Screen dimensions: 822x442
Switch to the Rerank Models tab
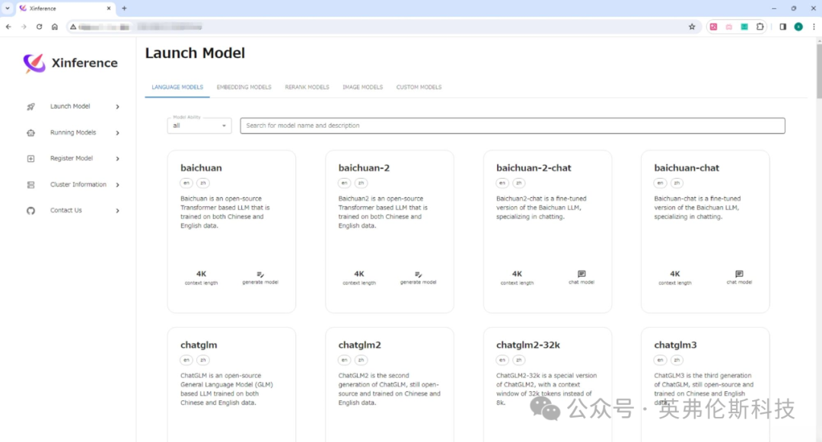pyautogui.click(x=307, y=87)
